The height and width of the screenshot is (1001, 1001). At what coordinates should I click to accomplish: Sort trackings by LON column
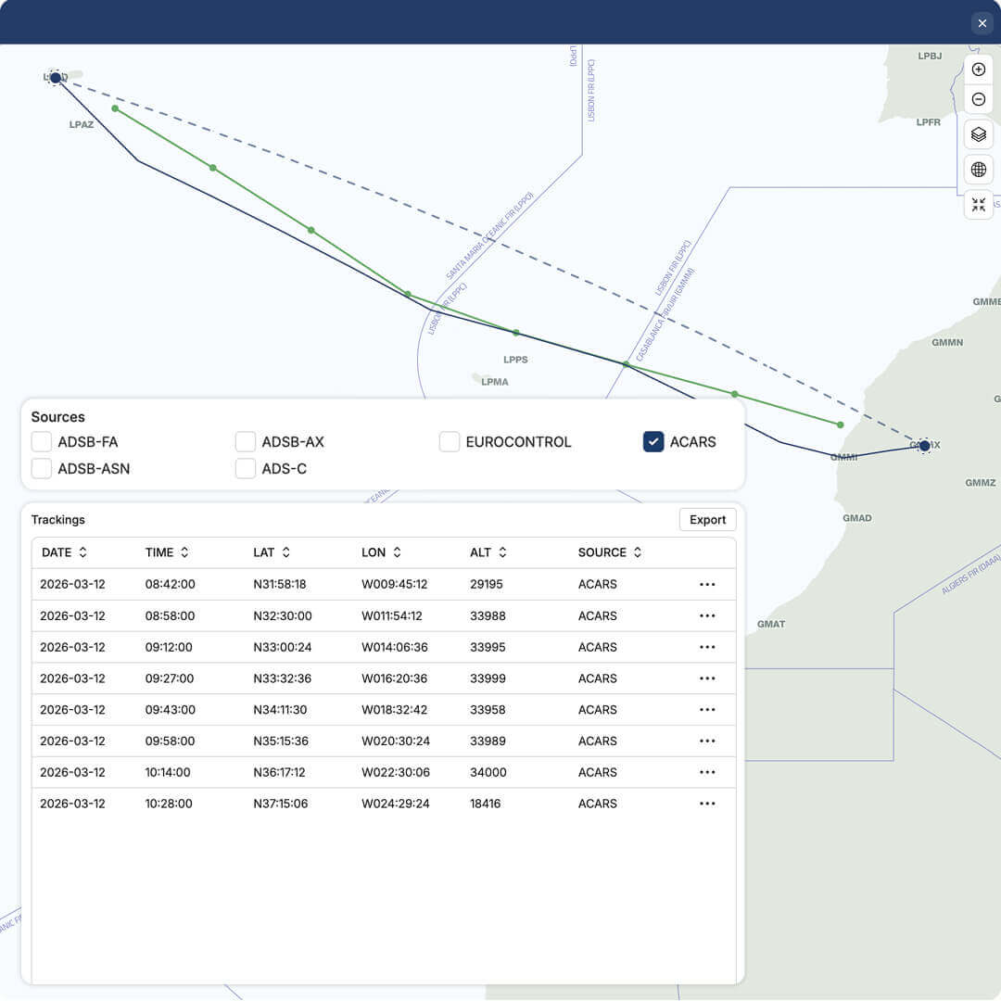pyautogui.click(x=381, y=552)
